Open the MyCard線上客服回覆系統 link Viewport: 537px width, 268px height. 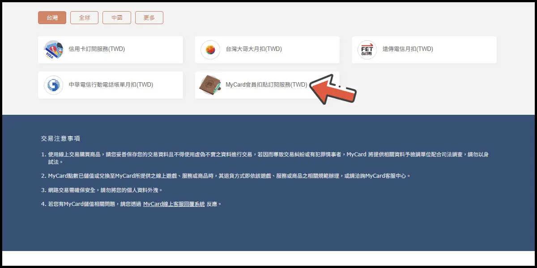pos(174,204)
